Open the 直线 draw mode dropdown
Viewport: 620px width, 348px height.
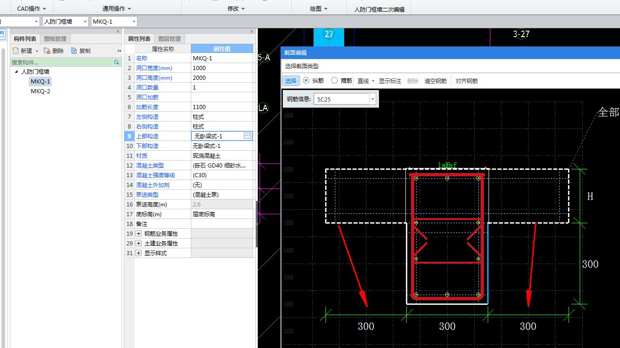tap(373, 81)
